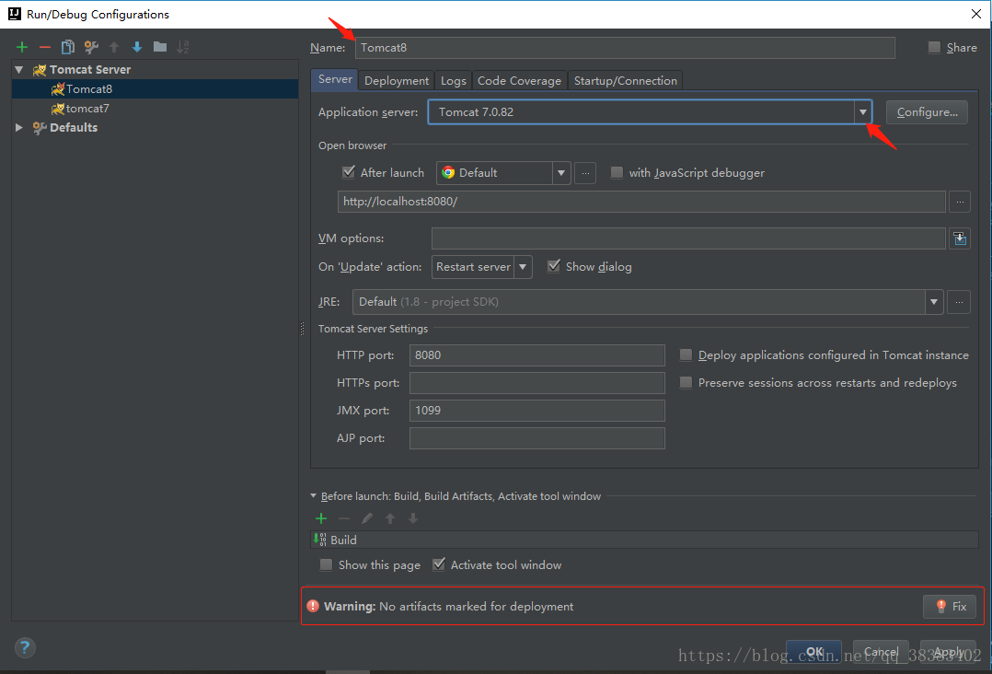Create a new folder in the configurations toolbar

point(160,47)
